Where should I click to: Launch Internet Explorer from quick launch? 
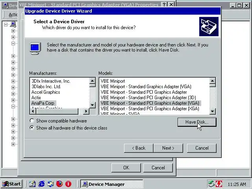41,184
